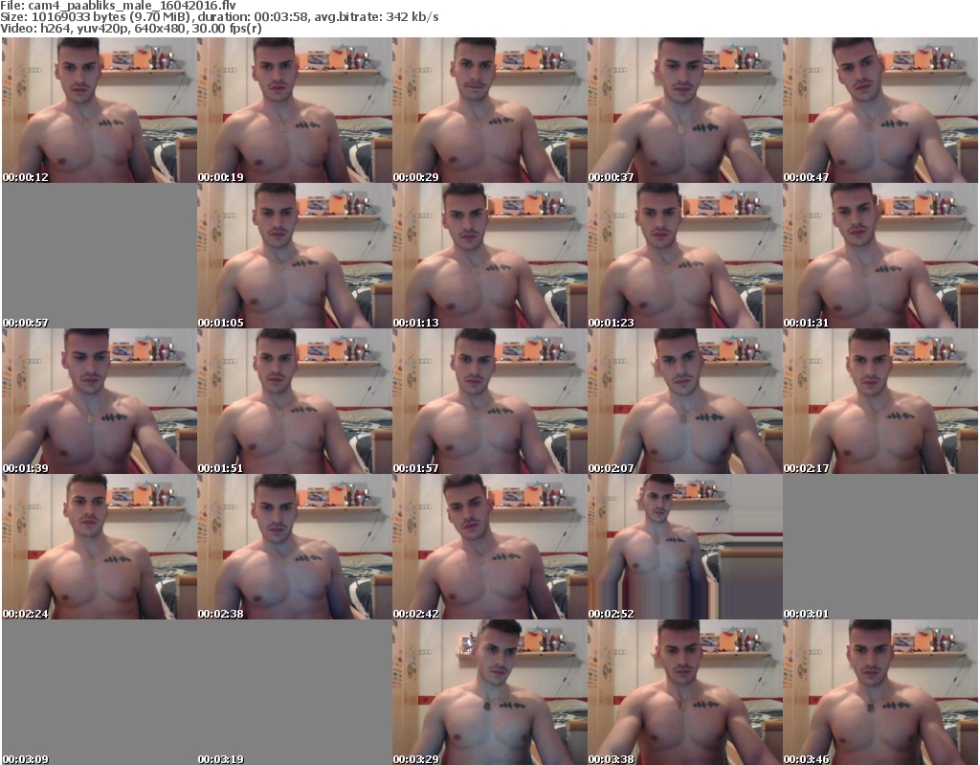
Task: Choose the thumbnail timestamped 00:02:07
Action: pos(685,401)
